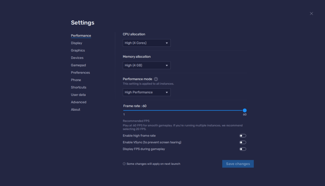
Task: View the Advanced settings section
Action: [x=78, y=102]
